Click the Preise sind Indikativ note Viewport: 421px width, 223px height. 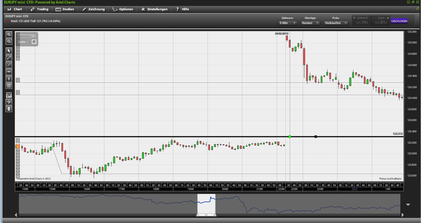(391, 179)
